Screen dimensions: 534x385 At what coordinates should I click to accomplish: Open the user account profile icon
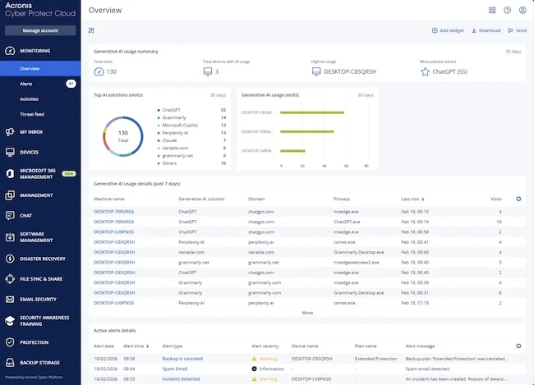(x=522, y=10)
